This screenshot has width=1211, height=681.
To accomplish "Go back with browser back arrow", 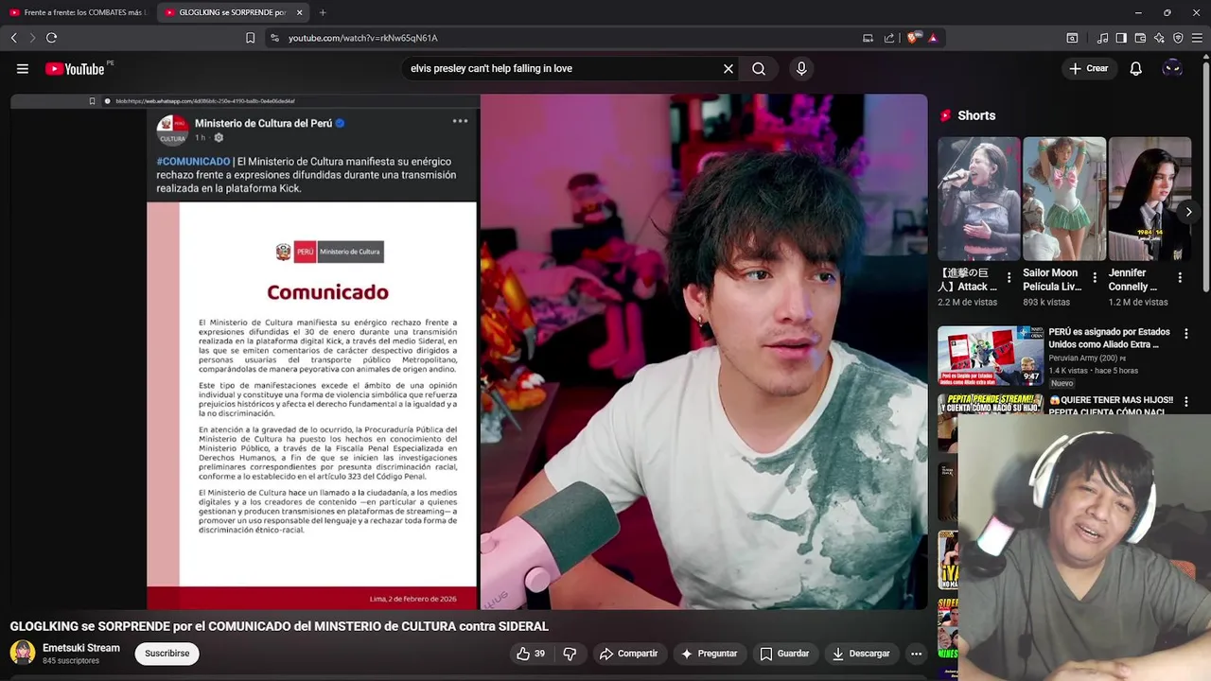I will (x=14, y=38).
